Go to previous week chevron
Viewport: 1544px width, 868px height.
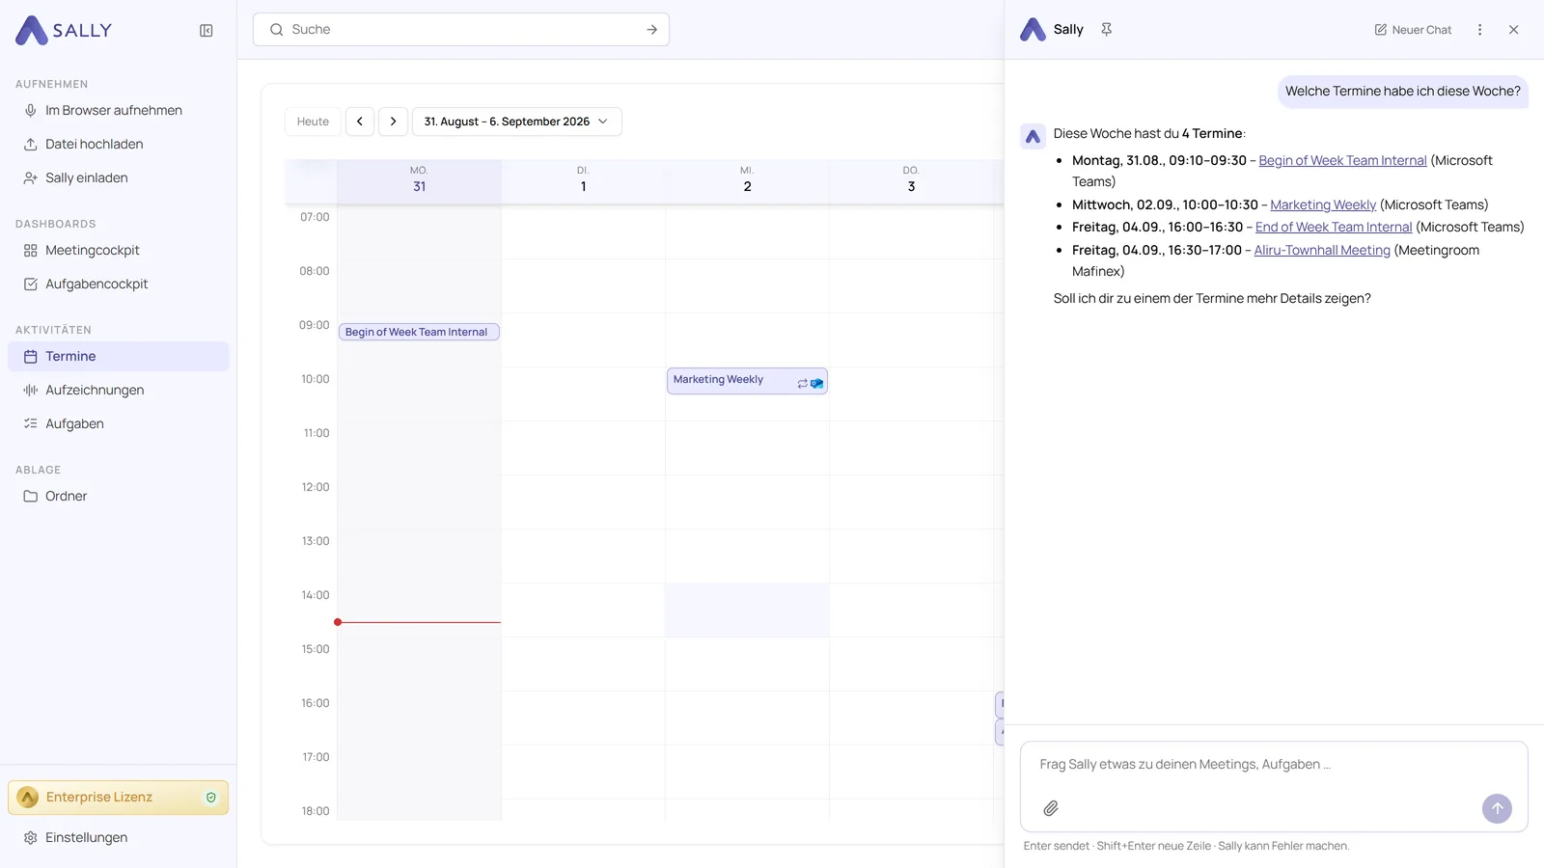click(x=360, y=122)
